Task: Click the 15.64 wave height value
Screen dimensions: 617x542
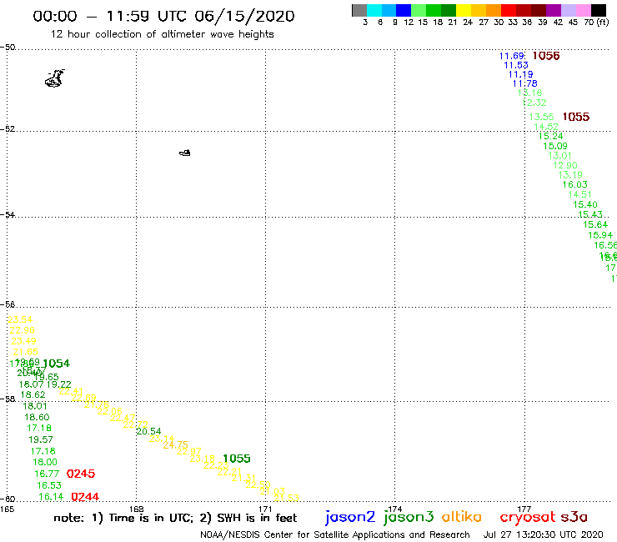Action: pos(595,225)
